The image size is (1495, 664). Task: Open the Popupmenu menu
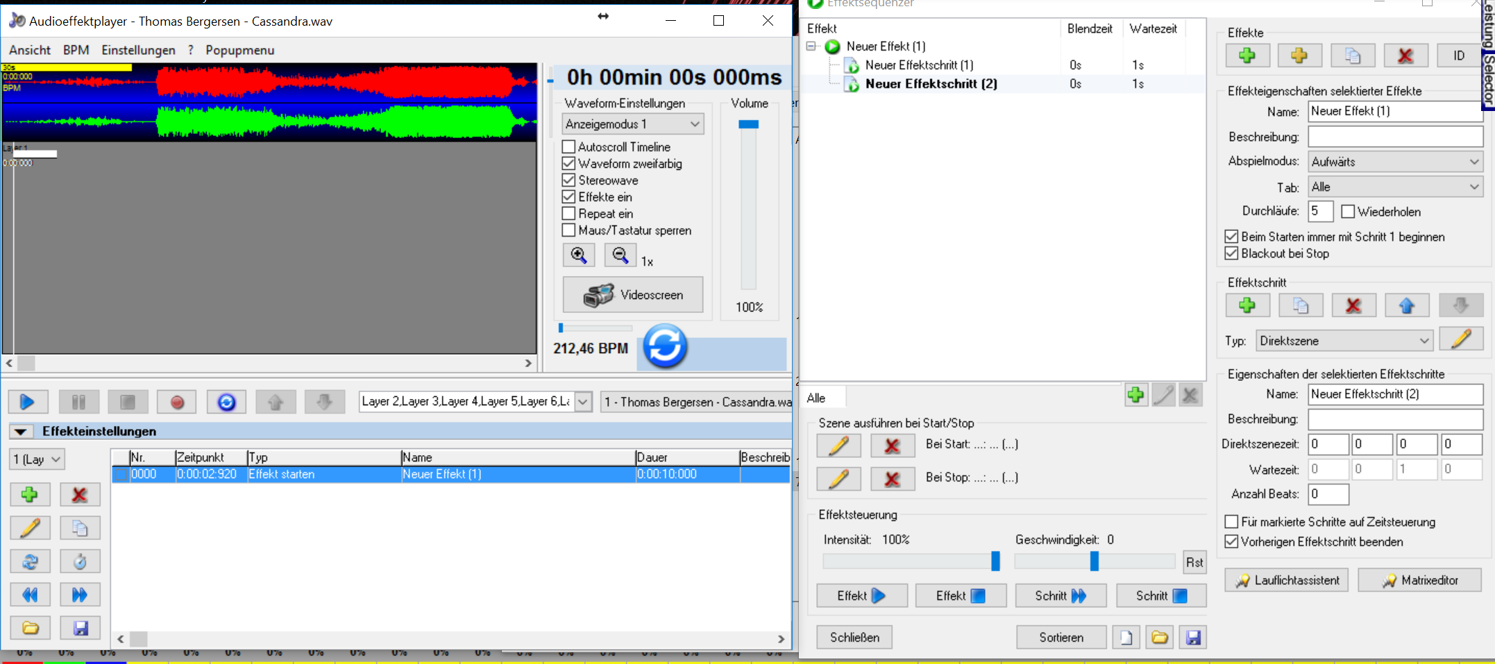tap(239, 50)
